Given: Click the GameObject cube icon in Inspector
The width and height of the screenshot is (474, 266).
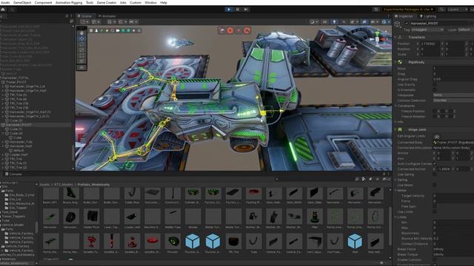Looking at the screenshot, I should pos(398,24).
